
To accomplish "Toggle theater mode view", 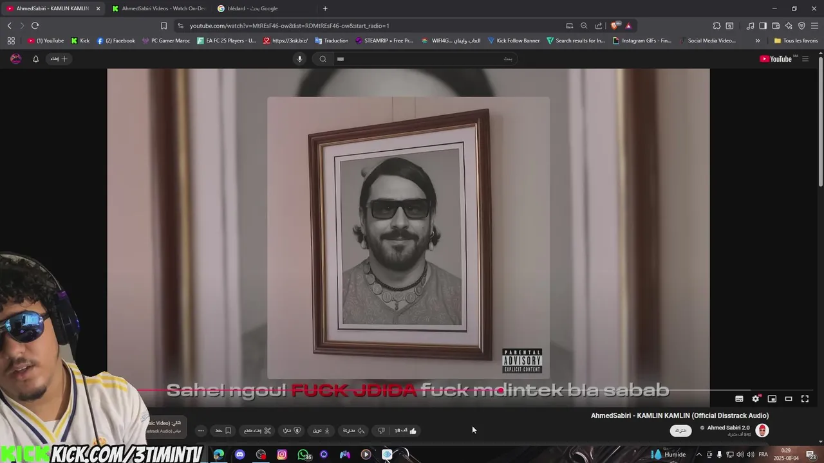I will click(x=789, y=399).
